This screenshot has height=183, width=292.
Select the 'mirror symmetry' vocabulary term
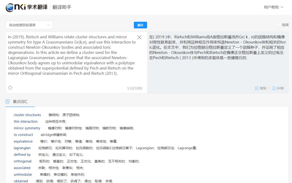[x=27, y=128]
